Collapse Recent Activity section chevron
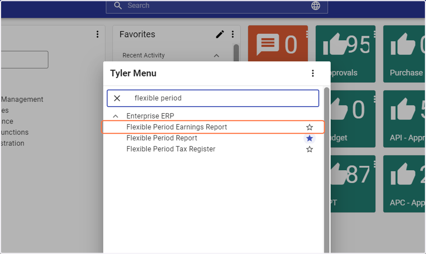The image size is (426, 254). tap(217, 56)
